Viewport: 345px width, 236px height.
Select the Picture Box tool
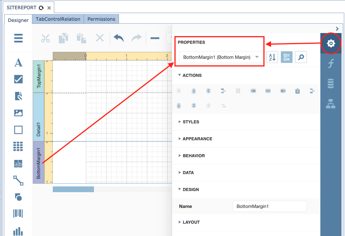18,113
